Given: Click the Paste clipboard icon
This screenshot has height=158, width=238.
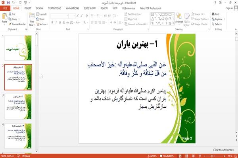Looking at the screenshot, I should (4, 16).
